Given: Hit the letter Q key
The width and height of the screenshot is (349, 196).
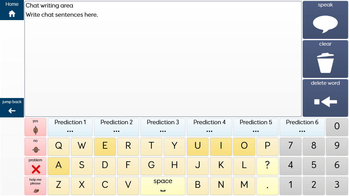Looking at the screenshot, I should [59, 147].
